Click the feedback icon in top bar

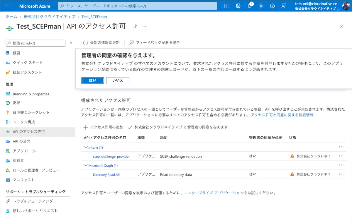point(284,6)
